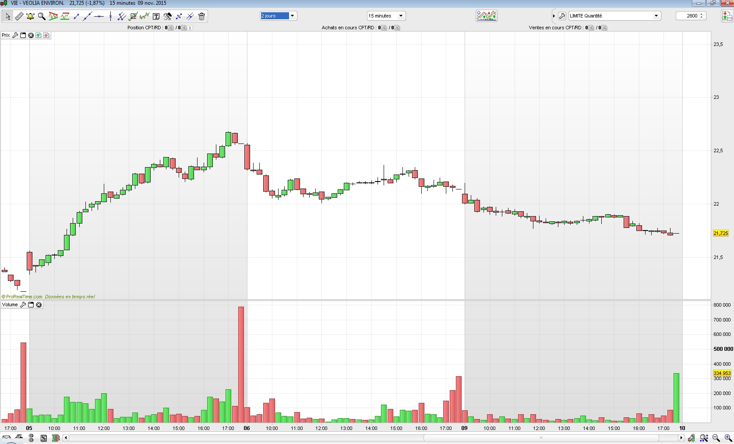Choose the segment line drawing tool
The height and width of the screenshot is (444, 734).
point(76,16)
